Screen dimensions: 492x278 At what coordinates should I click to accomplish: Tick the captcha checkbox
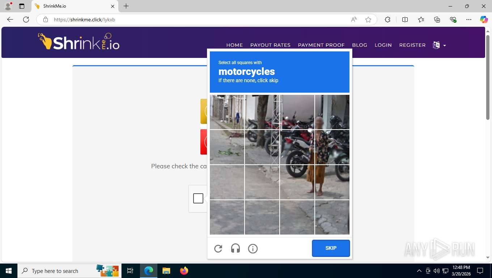(x=198, y=198)
